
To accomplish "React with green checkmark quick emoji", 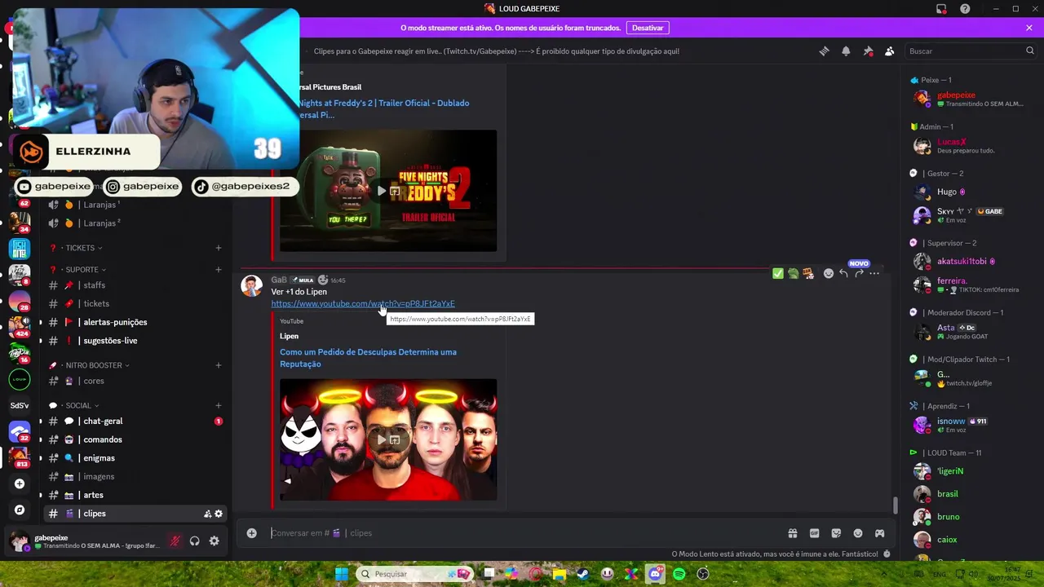I will (x=778, y=274).
